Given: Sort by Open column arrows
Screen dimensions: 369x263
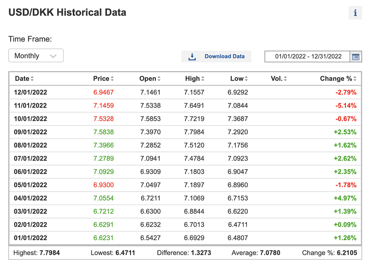Looking at the screenshot, I should coord(159,79).
